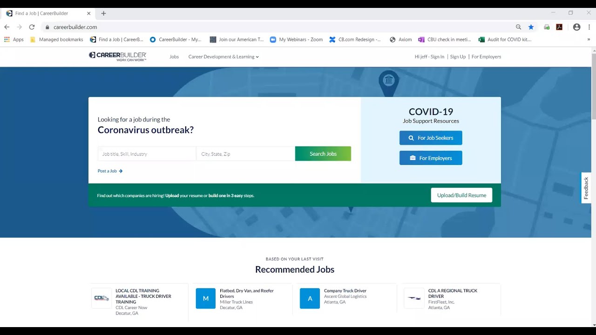Open Flatbed, Dry Van, and Reefer Drivers job
596x335 pixels.
click(247, 294)
